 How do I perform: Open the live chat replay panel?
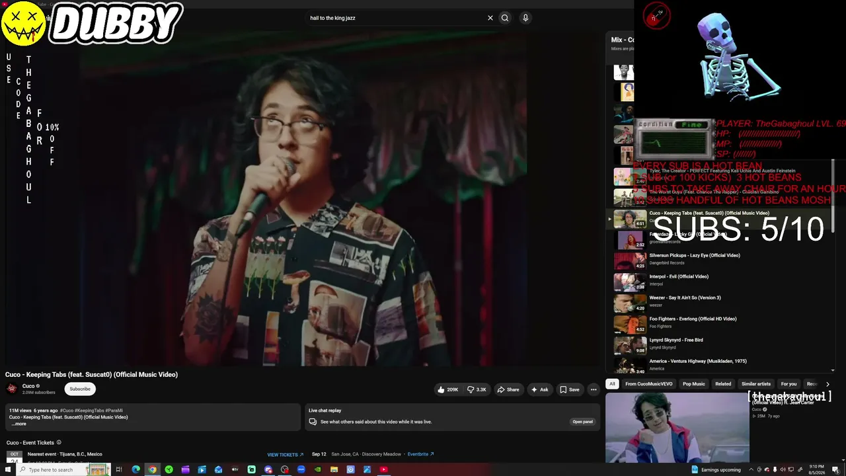coord(582,422)
